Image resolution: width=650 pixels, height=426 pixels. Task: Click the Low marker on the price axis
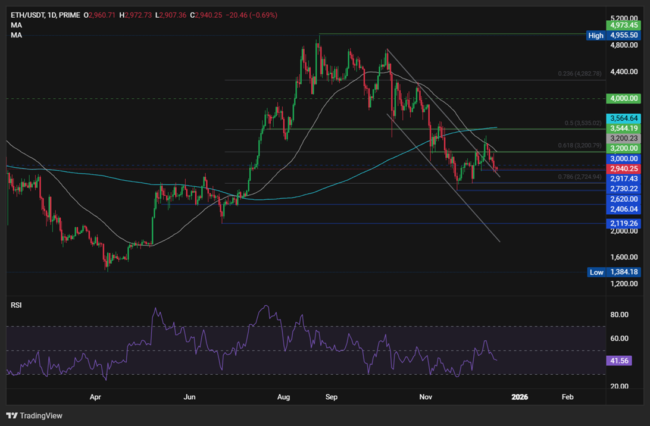(x=596, y=272)
